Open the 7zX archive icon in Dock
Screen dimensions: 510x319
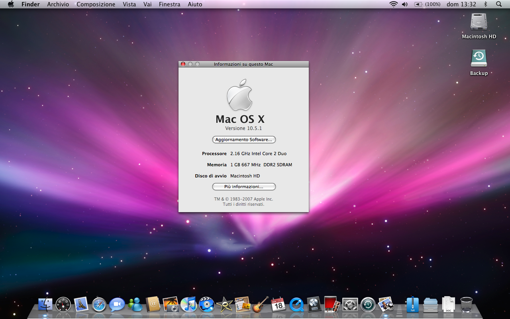413,305
